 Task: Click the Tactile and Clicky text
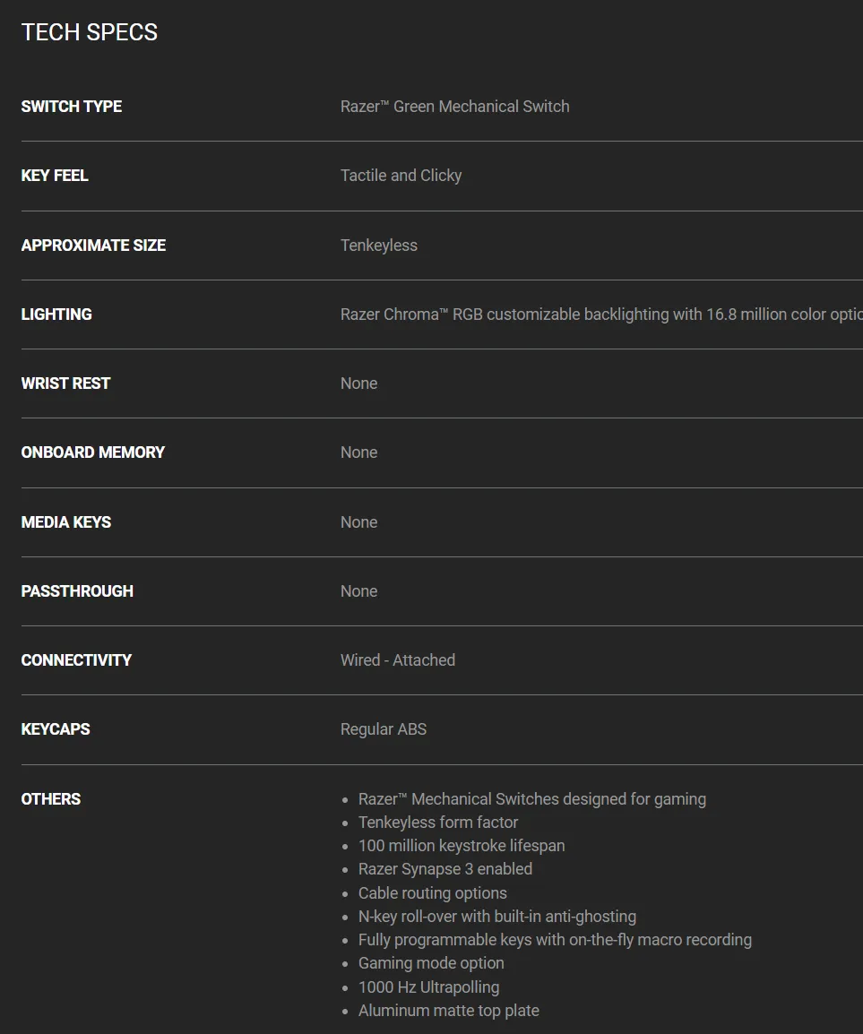click(401, 176)
